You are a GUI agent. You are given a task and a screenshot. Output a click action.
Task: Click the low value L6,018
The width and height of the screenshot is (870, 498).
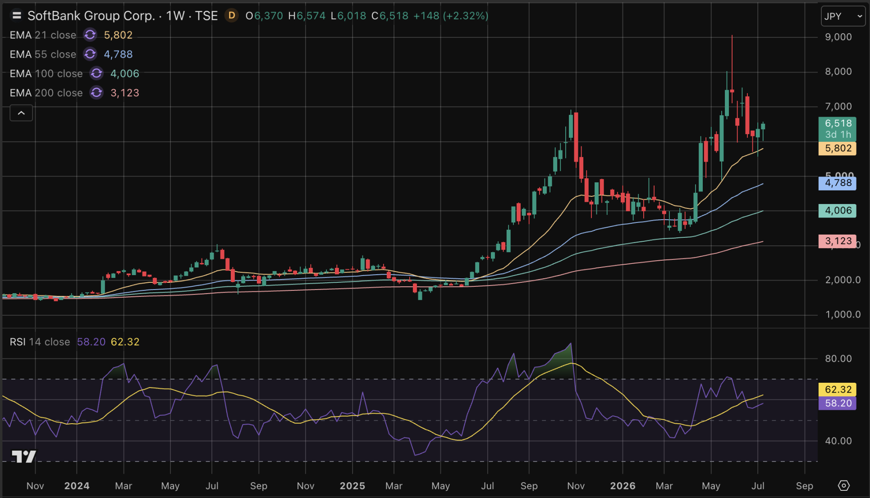coord(348,16)
